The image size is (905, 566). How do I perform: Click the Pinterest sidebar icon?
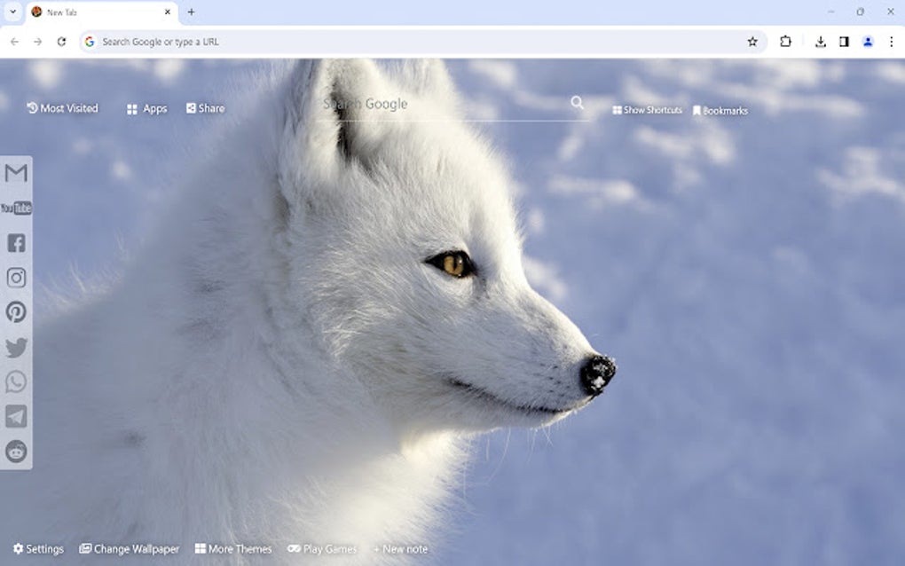16,312
